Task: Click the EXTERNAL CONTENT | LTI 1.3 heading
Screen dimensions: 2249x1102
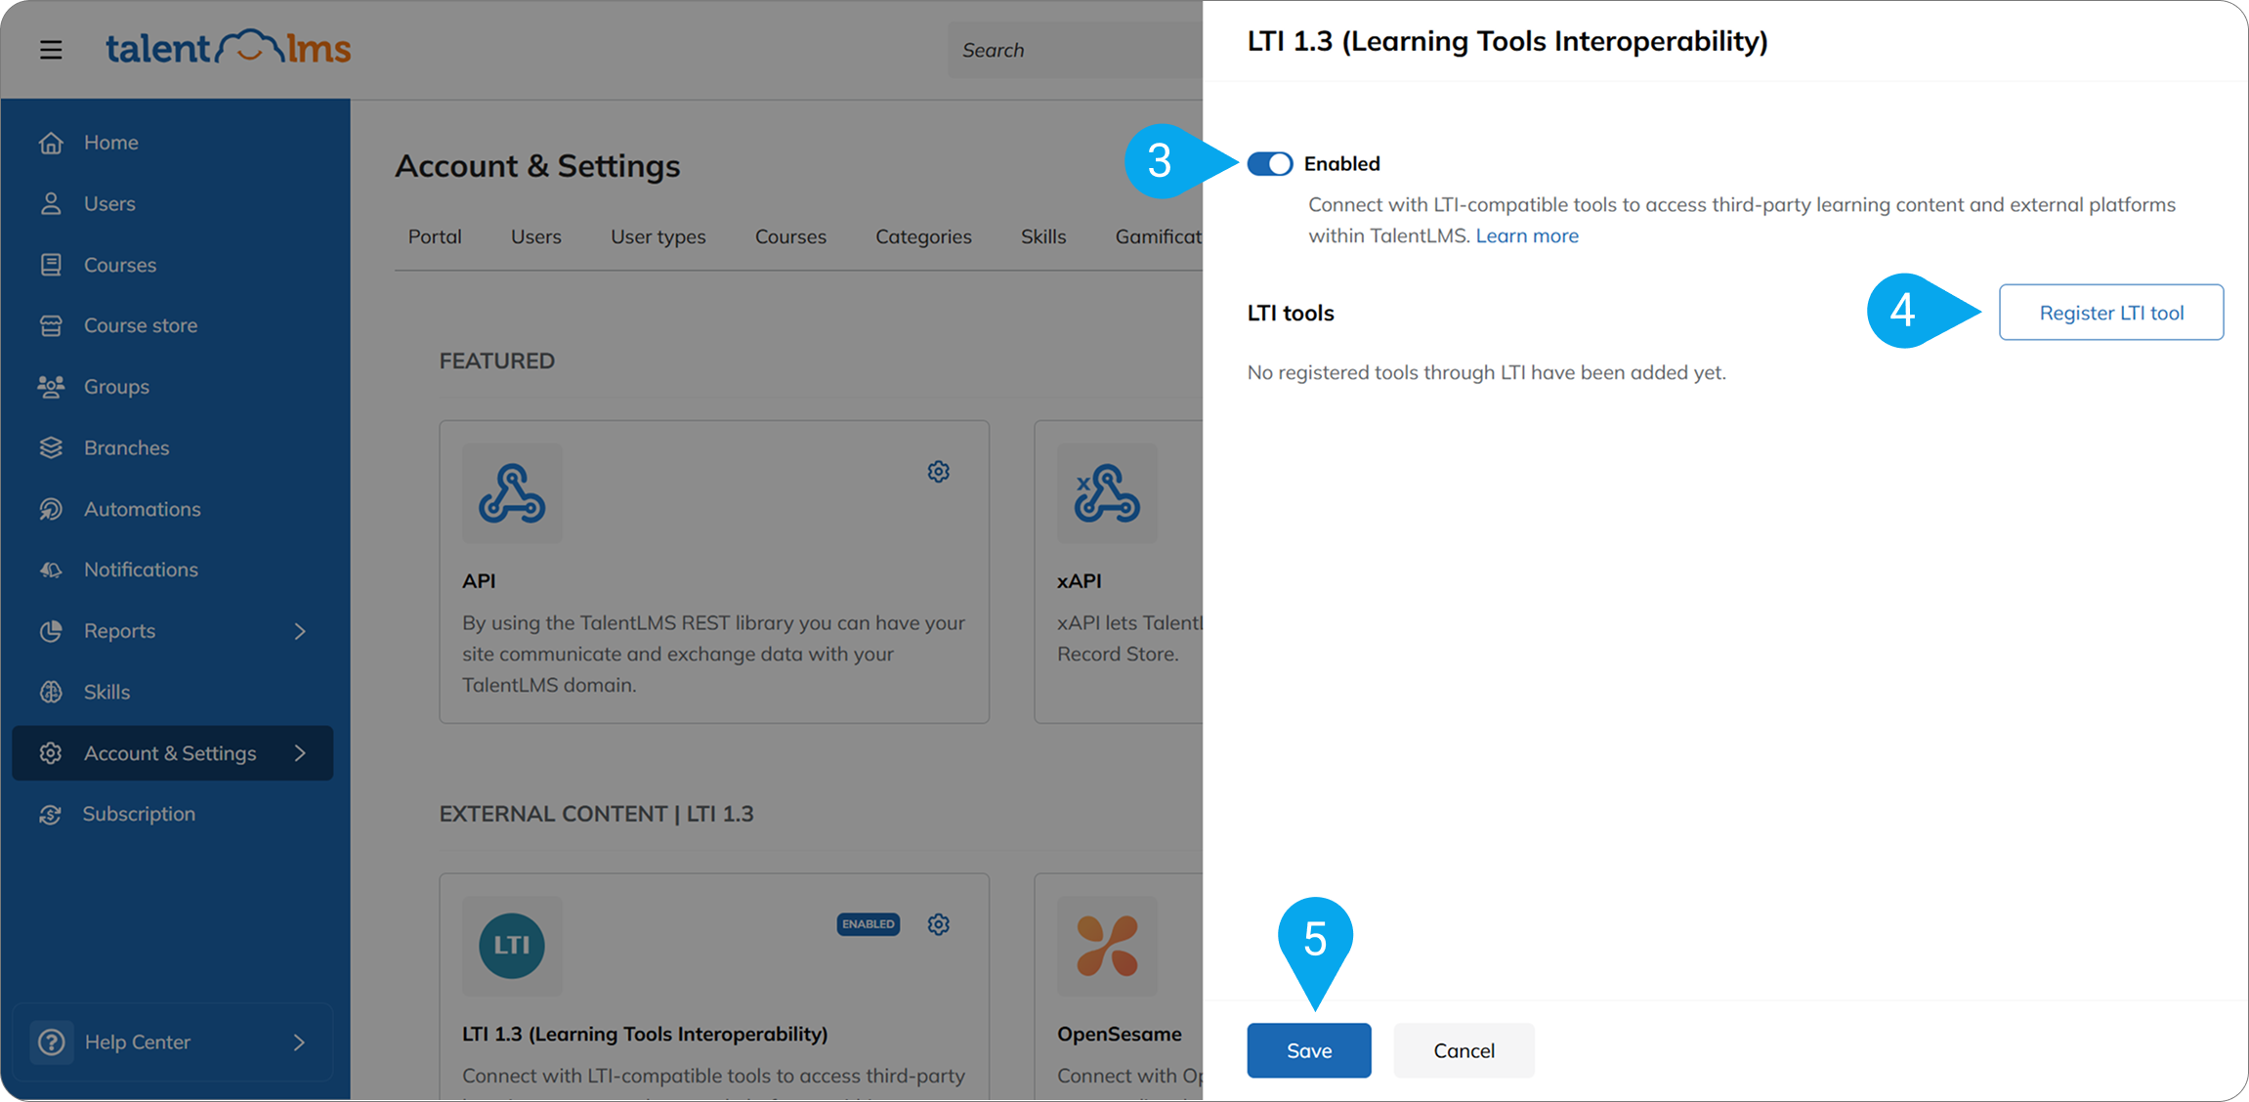Action: click(x=596, y=814)
